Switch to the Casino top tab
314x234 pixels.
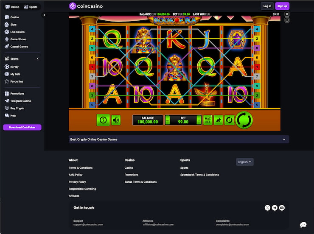[x=12, y=7]
